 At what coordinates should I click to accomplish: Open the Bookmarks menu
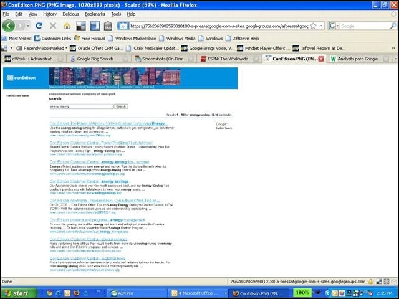(95, 14)
